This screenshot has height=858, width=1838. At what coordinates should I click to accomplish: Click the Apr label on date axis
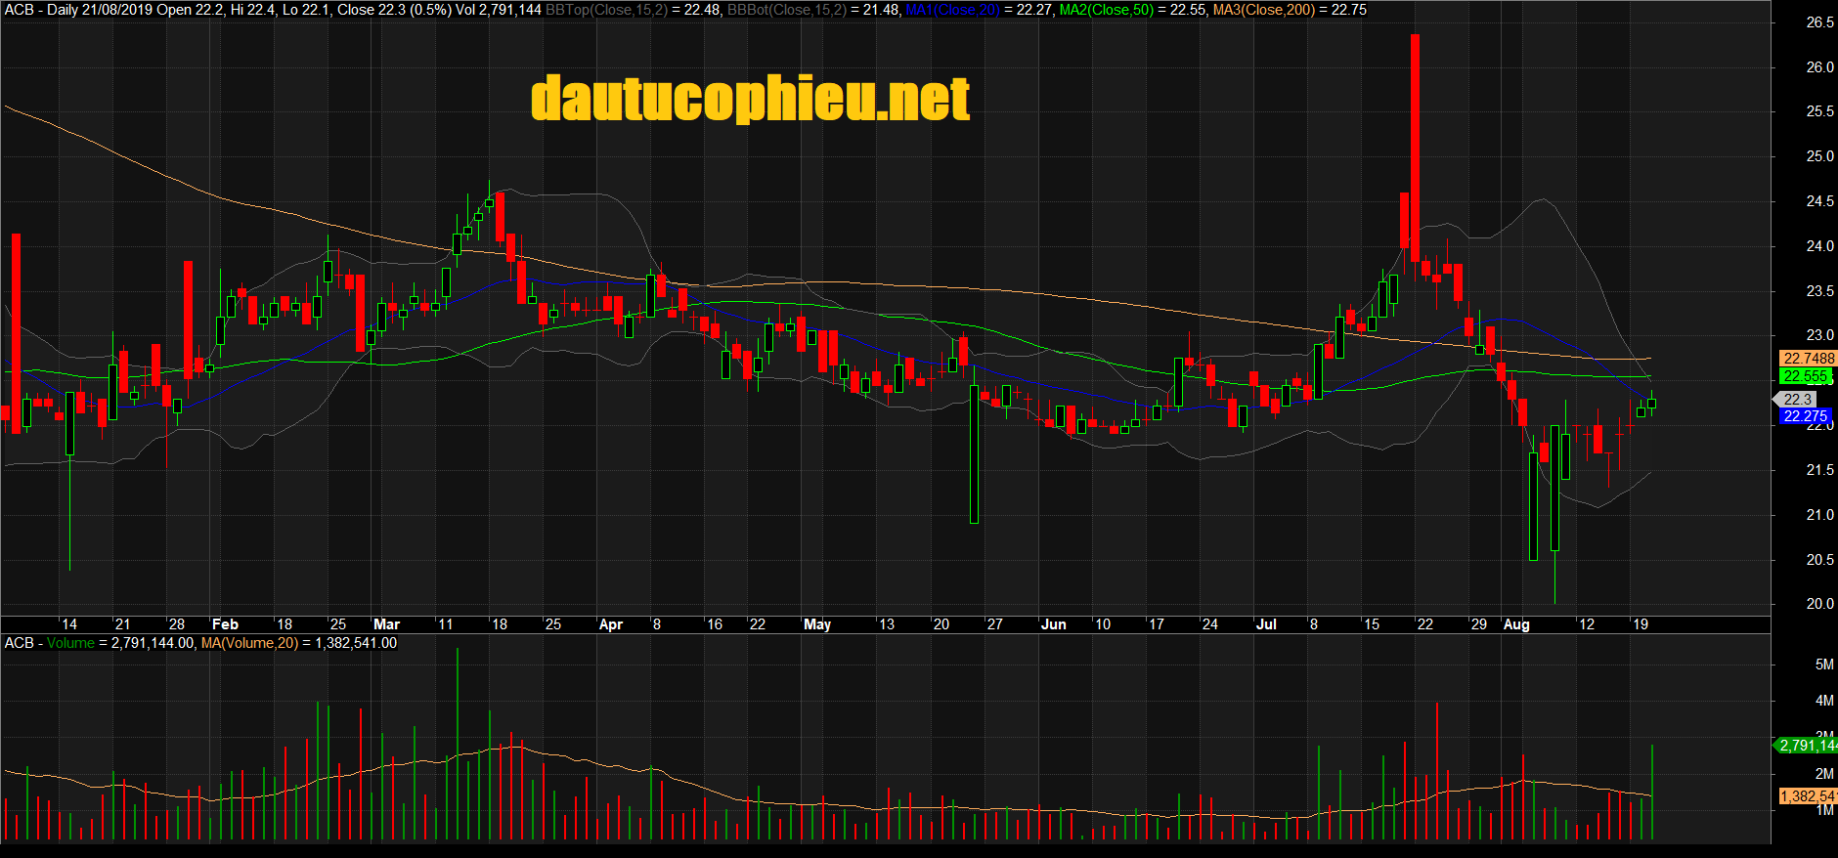coord(610,624)
